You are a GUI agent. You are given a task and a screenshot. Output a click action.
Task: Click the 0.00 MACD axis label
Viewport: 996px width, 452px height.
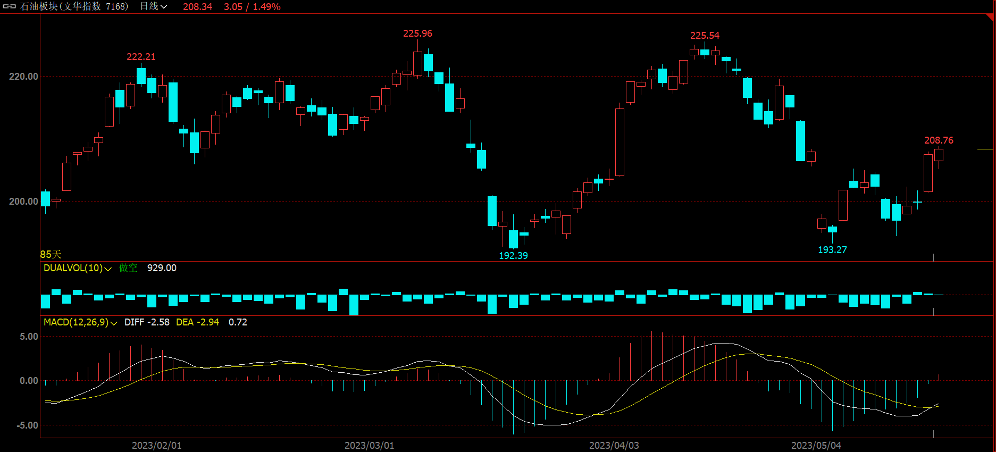(x=29, y=381)
